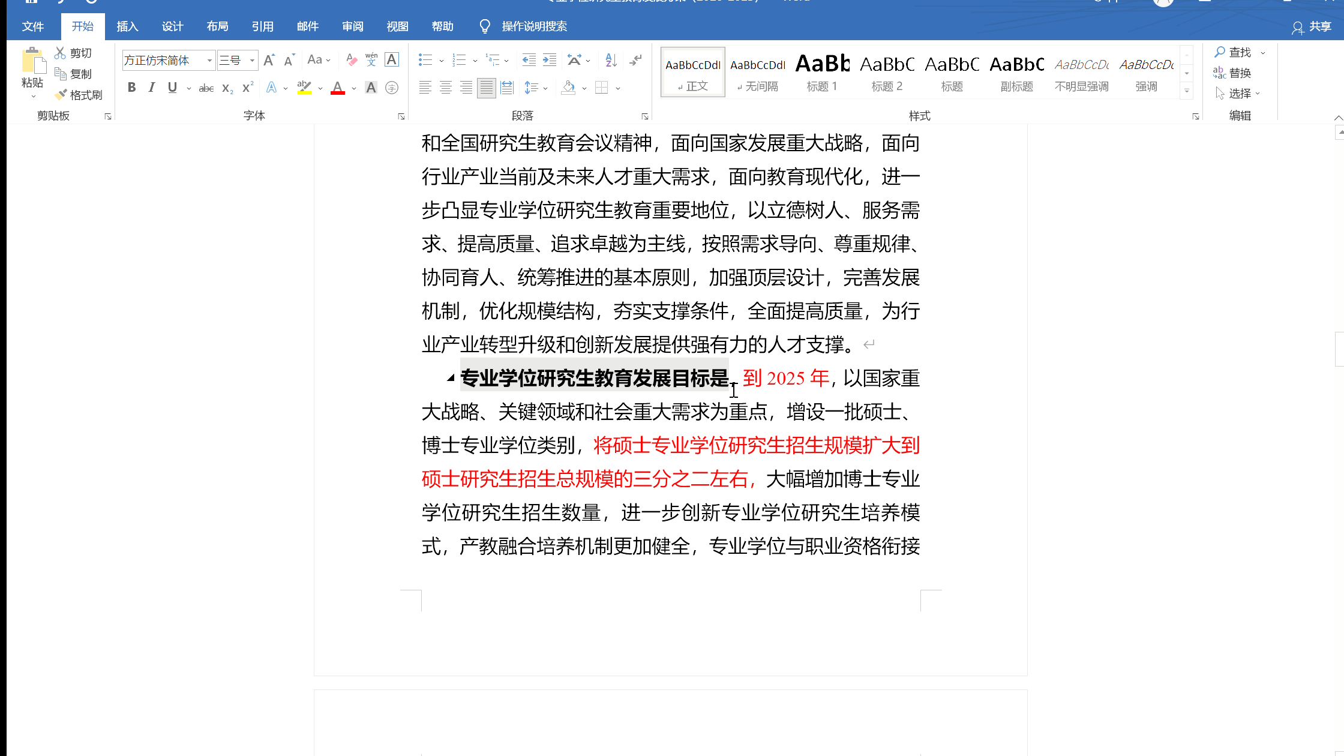Increase font size with the grow icon
Viewport: 1344px width, 756px height.
[269, 60]
